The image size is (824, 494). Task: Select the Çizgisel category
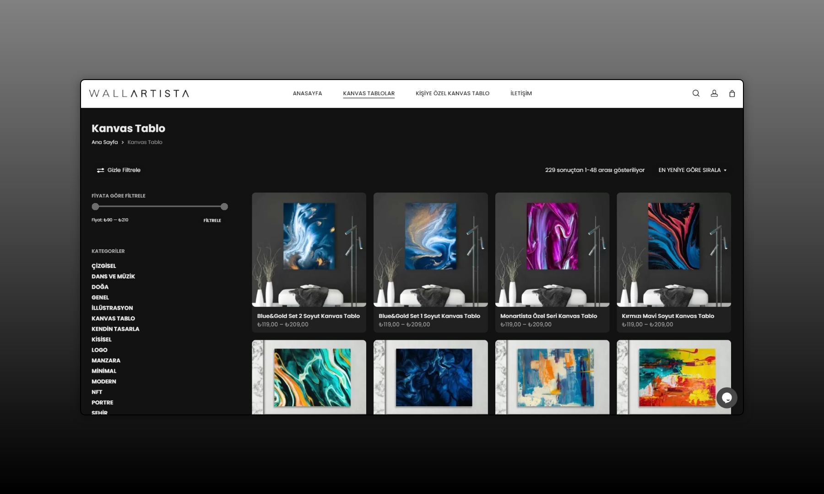pyautogui.click(x=104, y=266)
